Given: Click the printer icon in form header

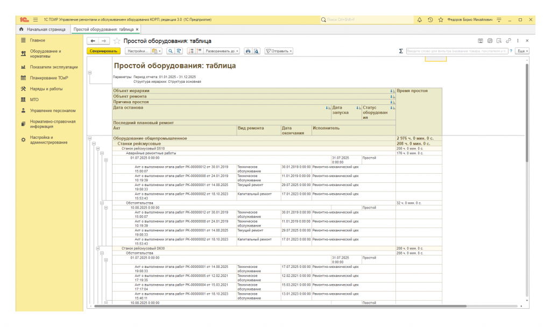Looking at the screenshot, I should tap(490, 41).
